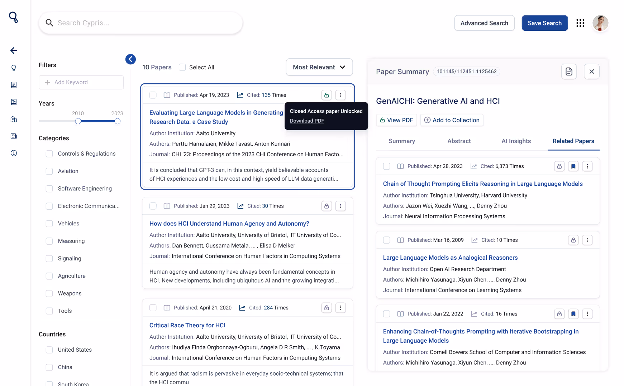Click the 2010 start year slider handle
624x386 pixels.
point(78,121)
